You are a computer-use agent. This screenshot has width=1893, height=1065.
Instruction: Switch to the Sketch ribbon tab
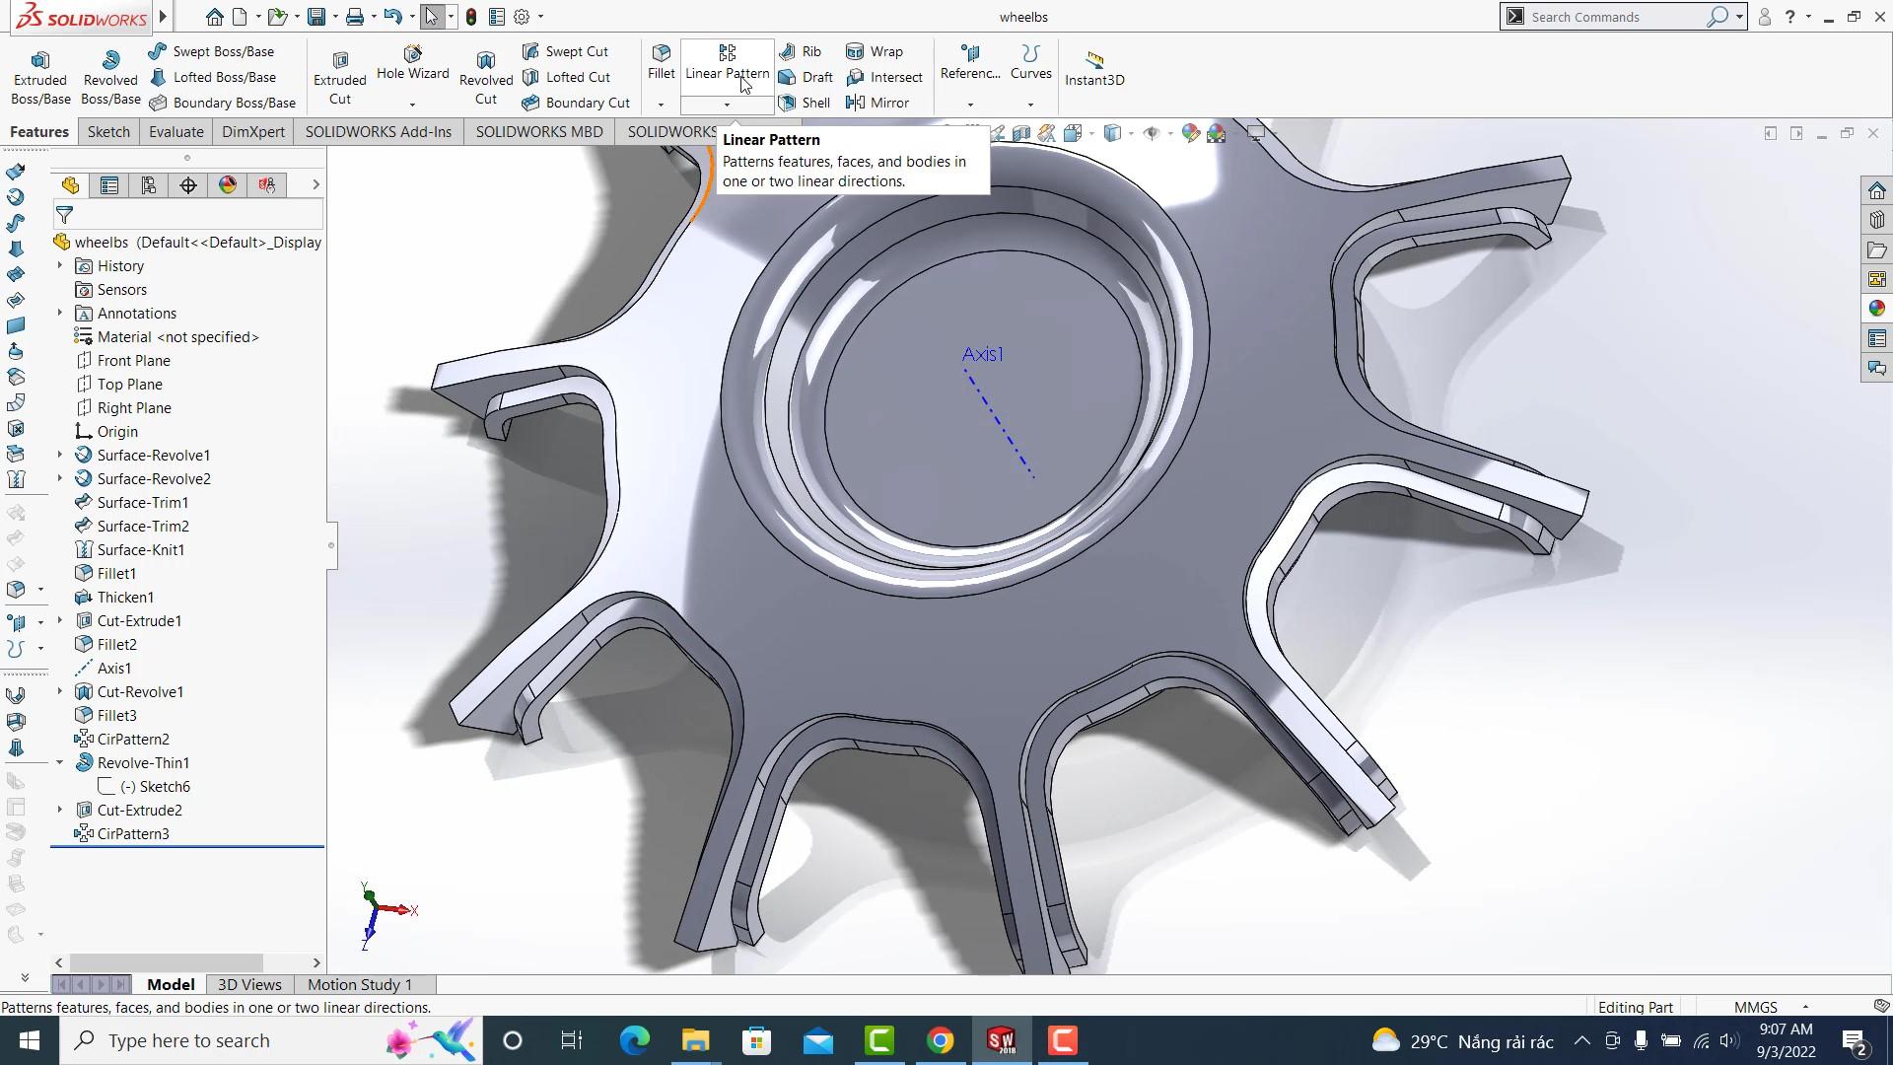click(x=107, y=131)
